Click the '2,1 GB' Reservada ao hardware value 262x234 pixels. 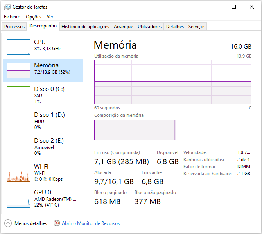[244, 174]
